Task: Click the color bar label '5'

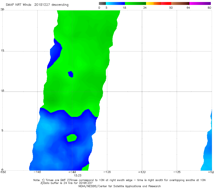Action: coord(106,8)
